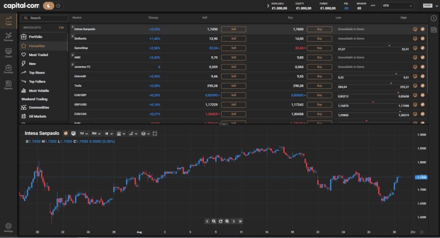
Task: Zoom in on the chart
Action: (227, 221)
